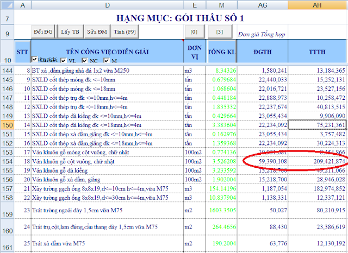348x253 pixels.
Task: Click cell BT xà, dầm, giằng nhà đá 1x2
Action: click(108, 71)
